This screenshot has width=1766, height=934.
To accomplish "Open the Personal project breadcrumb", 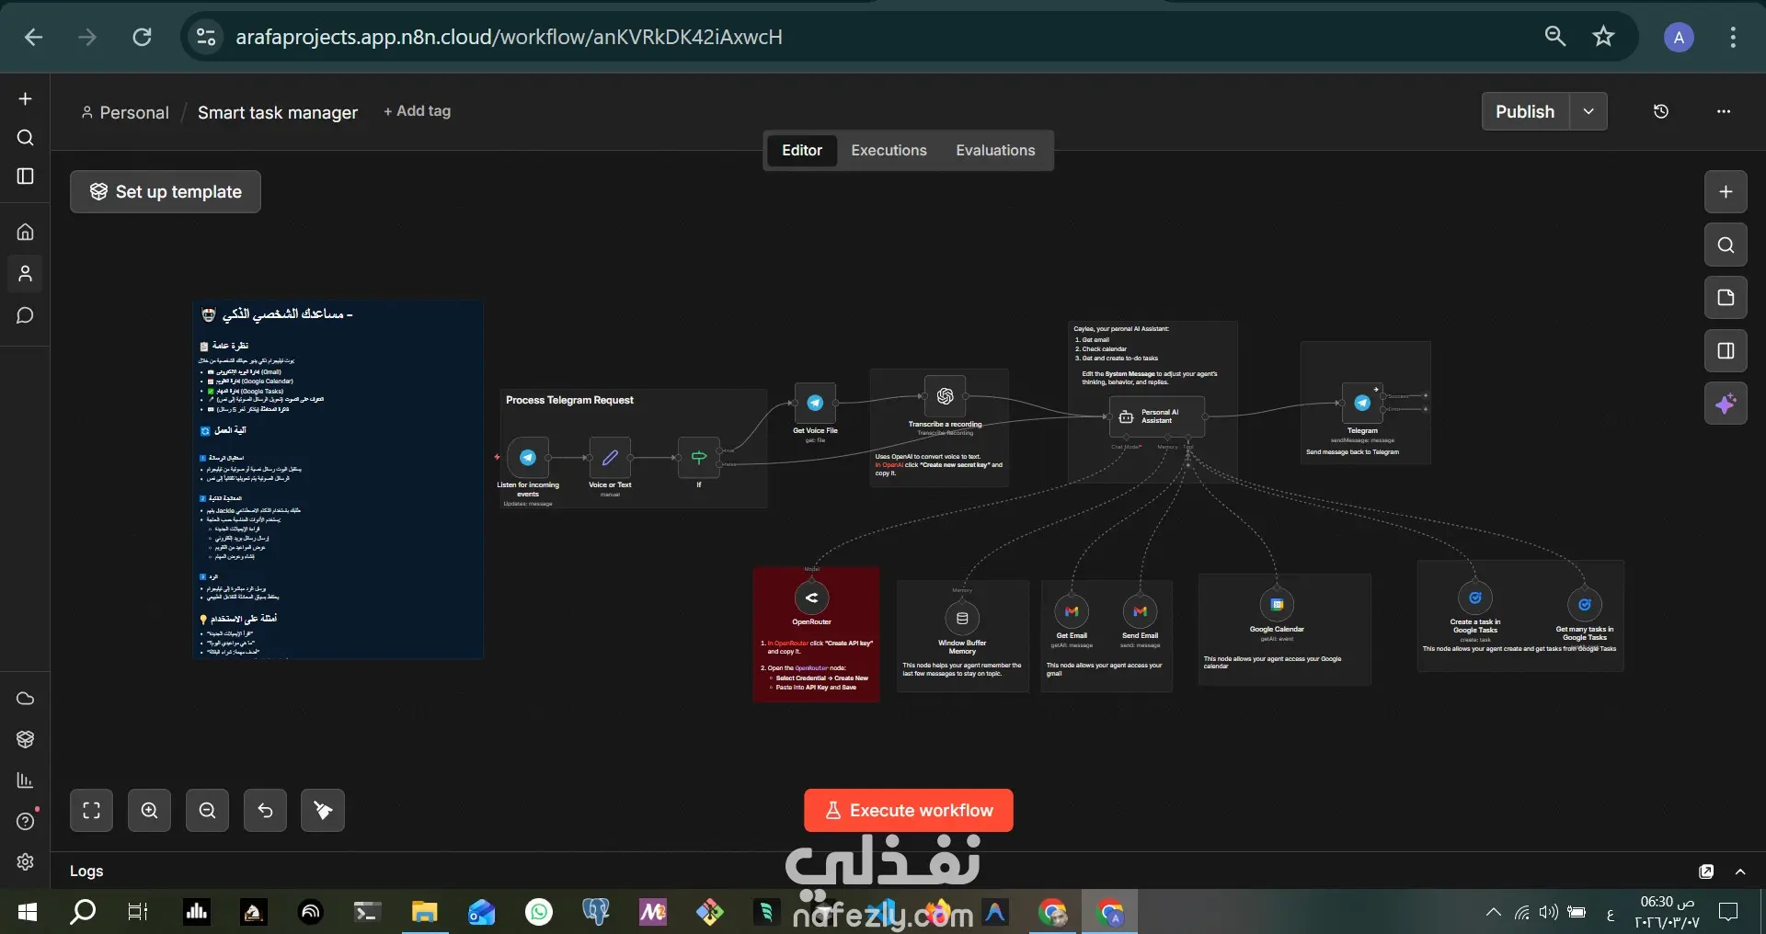I will [125, 112].
